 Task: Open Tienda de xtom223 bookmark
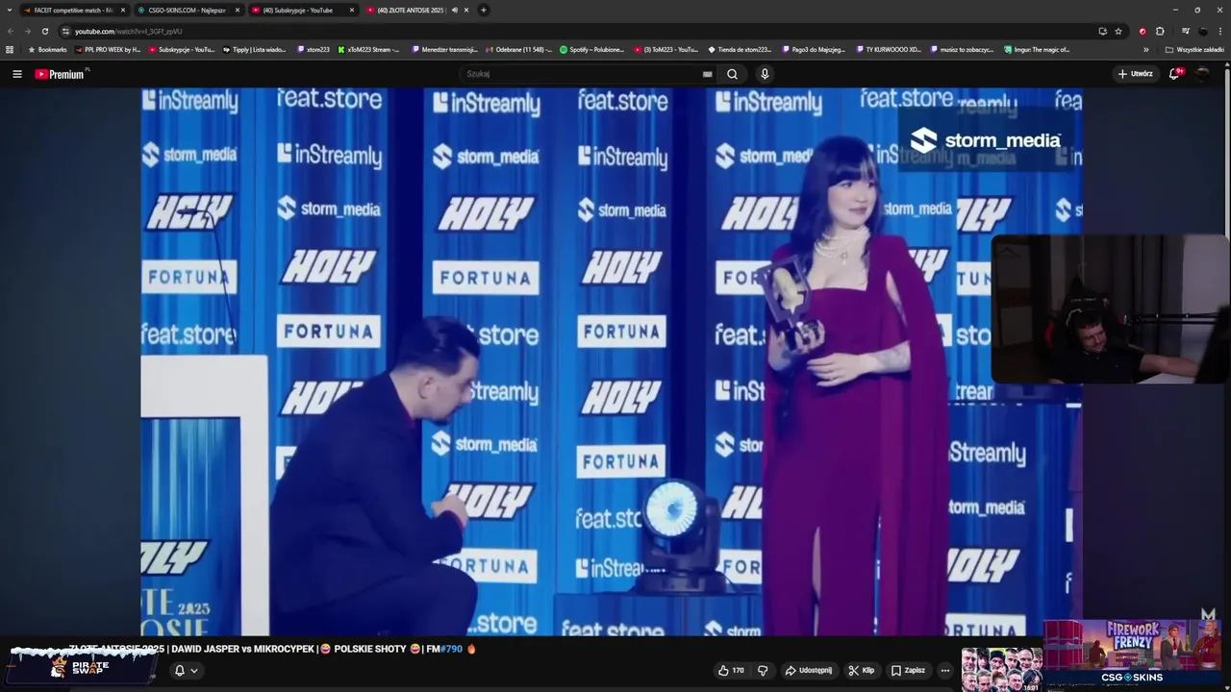[741, 49]
